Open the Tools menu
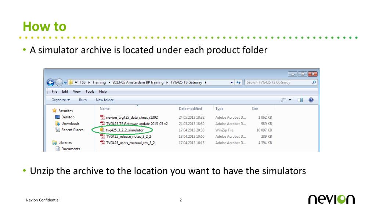Image resolution: width=376 pixels, height=211 pixels. pyautogui.click(x=90, y=91)
